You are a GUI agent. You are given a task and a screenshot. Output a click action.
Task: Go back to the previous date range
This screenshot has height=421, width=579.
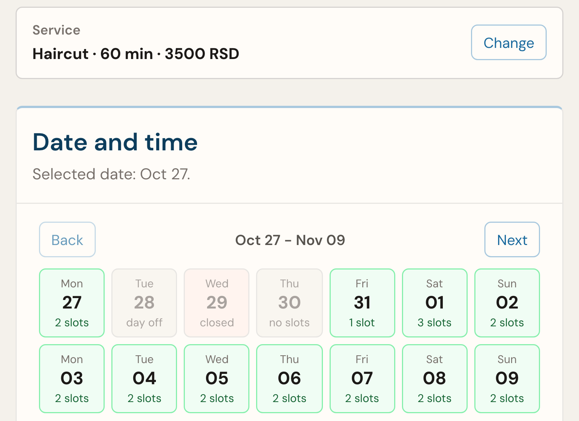pos(67,239)
